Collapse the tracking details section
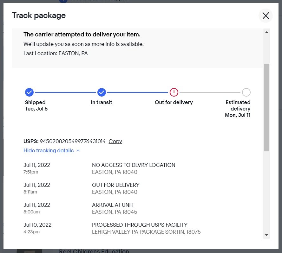Viewport: 282px width, 253px height. point(51,150)
